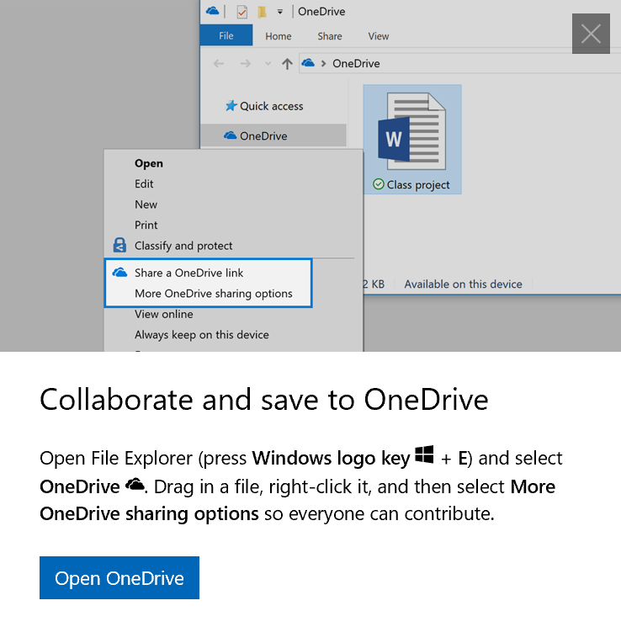
Task: Click the Up one level arrow
Action: (x=287, y=63)
